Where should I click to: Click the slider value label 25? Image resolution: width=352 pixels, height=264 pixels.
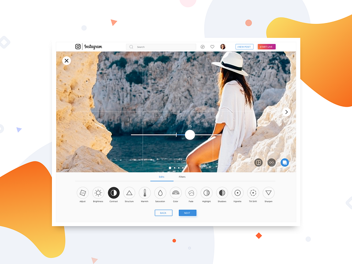tap(190, 126)
